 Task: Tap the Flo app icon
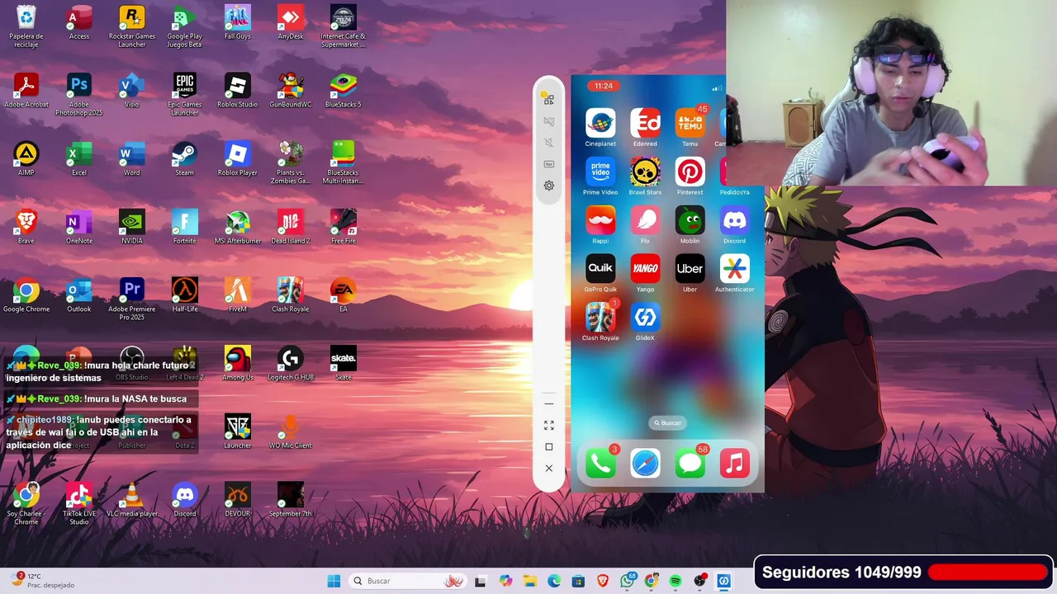coord(645,220)
